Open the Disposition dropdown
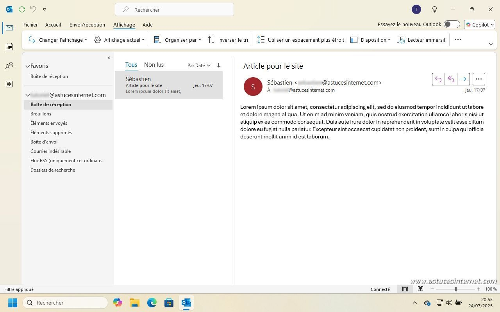The height and width of the screenshot is (312, 500). point(370,40)
